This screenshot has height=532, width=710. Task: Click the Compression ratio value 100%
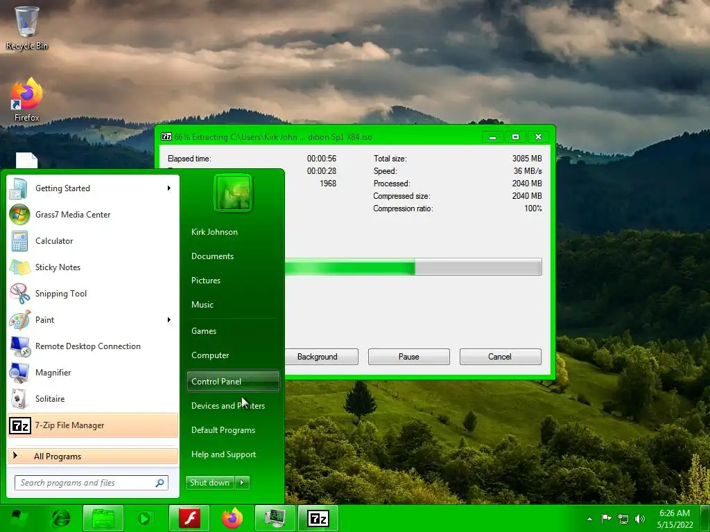(x=533, y=209)
